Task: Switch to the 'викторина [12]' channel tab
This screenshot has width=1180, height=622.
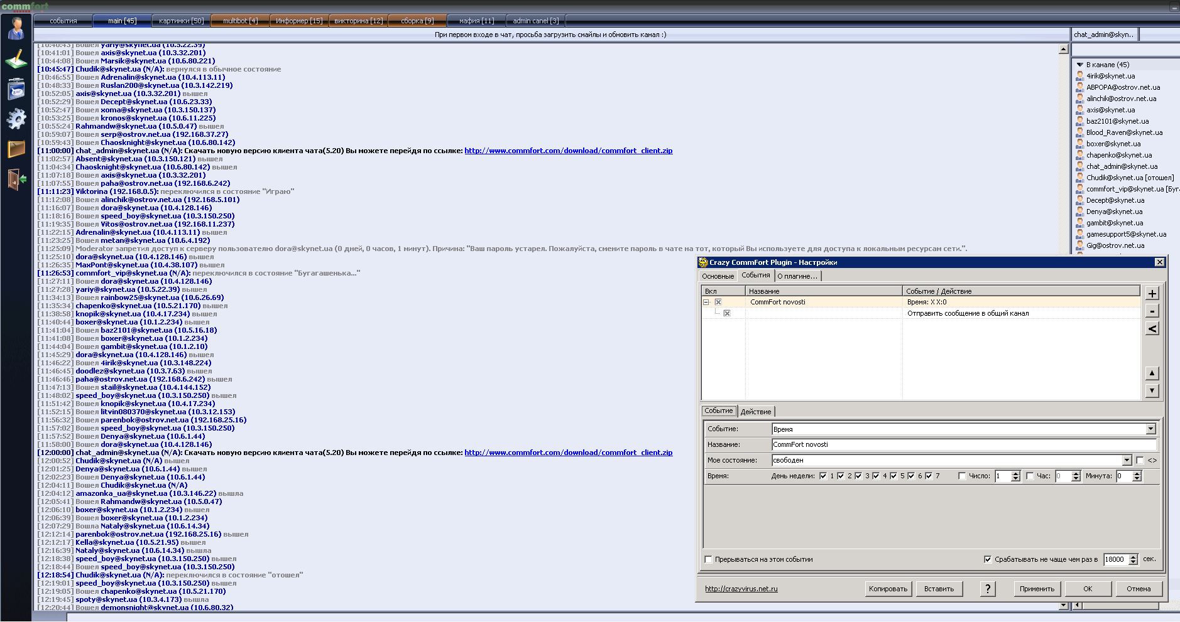Action: (358, 21)
